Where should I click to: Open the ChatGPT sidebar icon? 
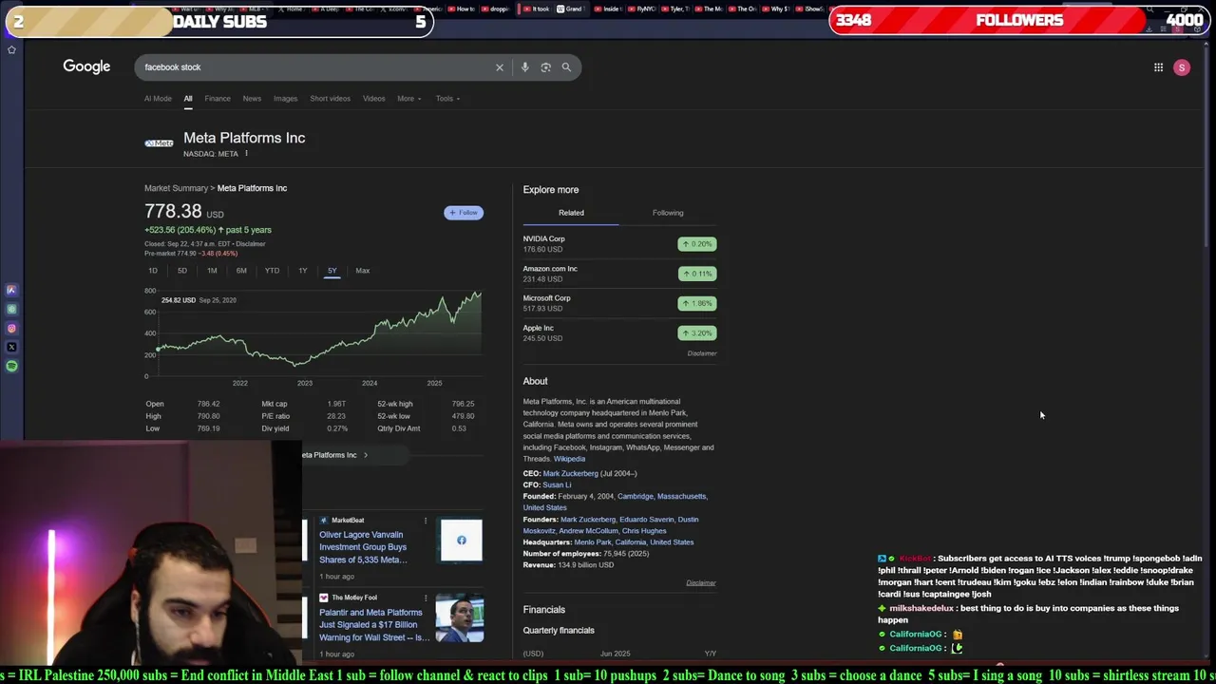point(11,310)
